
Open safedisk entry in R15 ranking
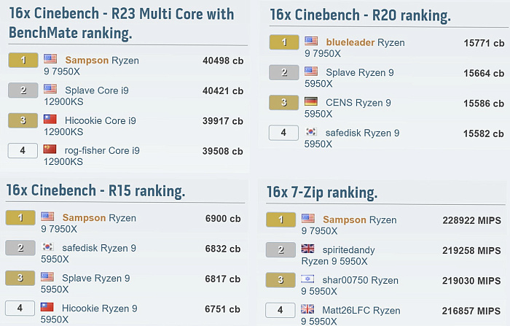click(x=88, y=253)
